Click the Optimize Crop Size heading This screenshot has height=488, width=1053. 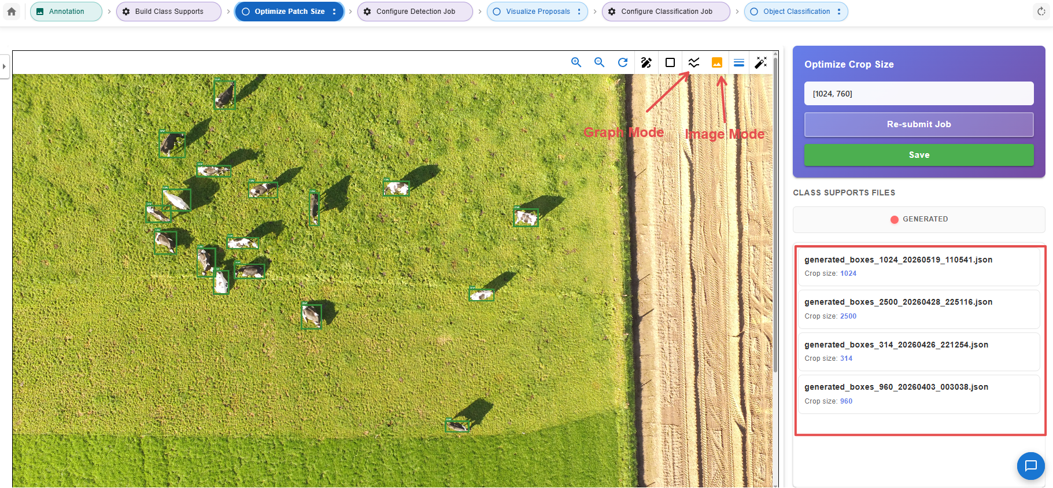(x=849, y=64)
